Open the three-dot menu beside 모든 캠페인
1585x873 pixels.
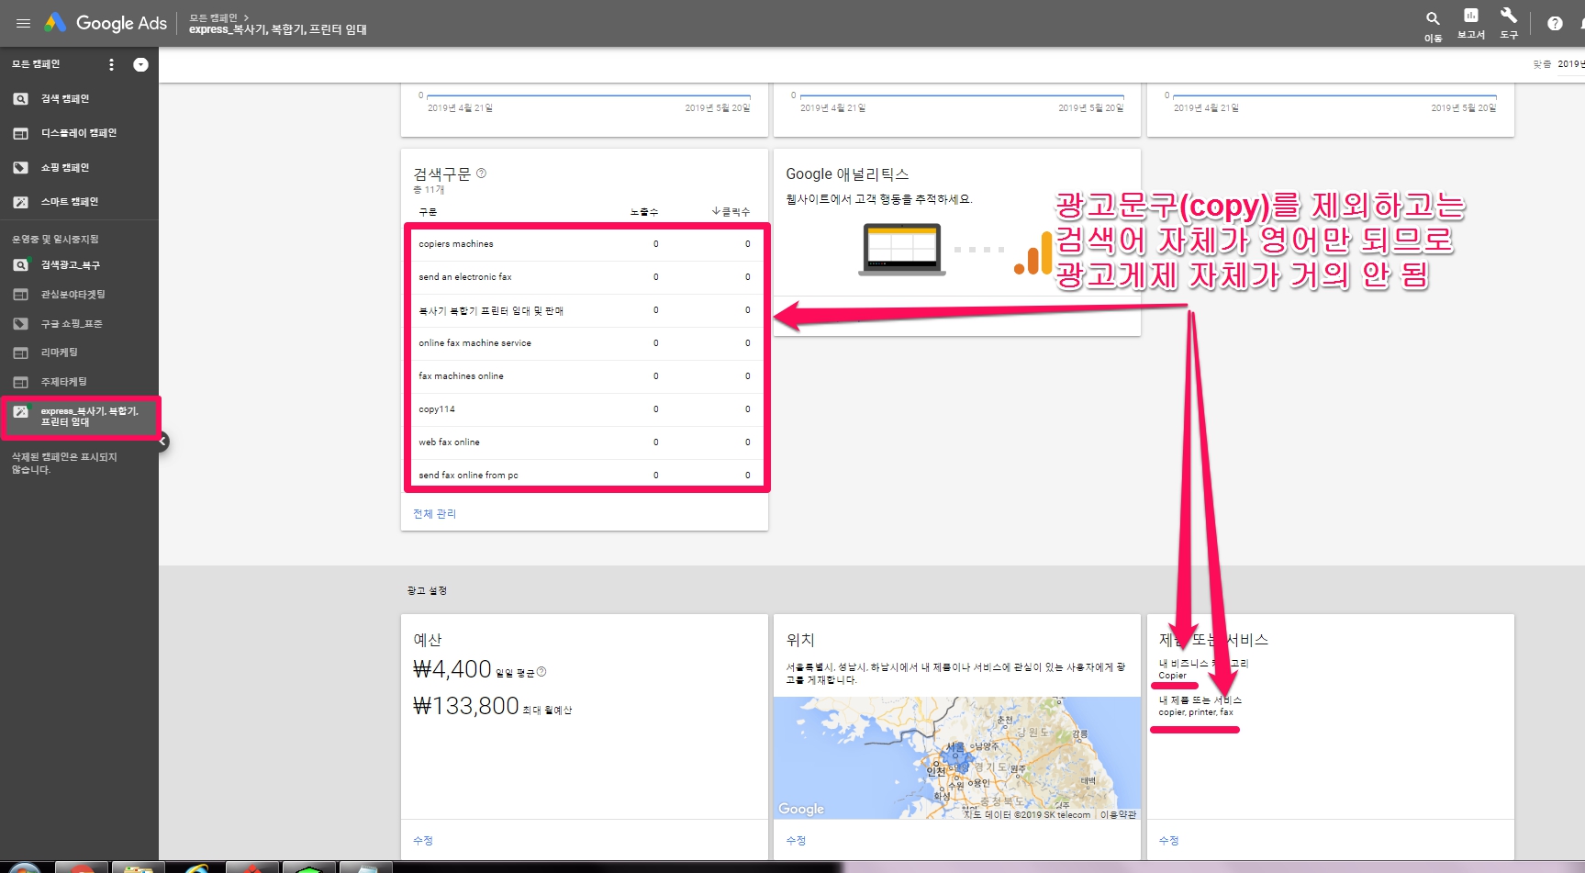(x=111, y=64)
